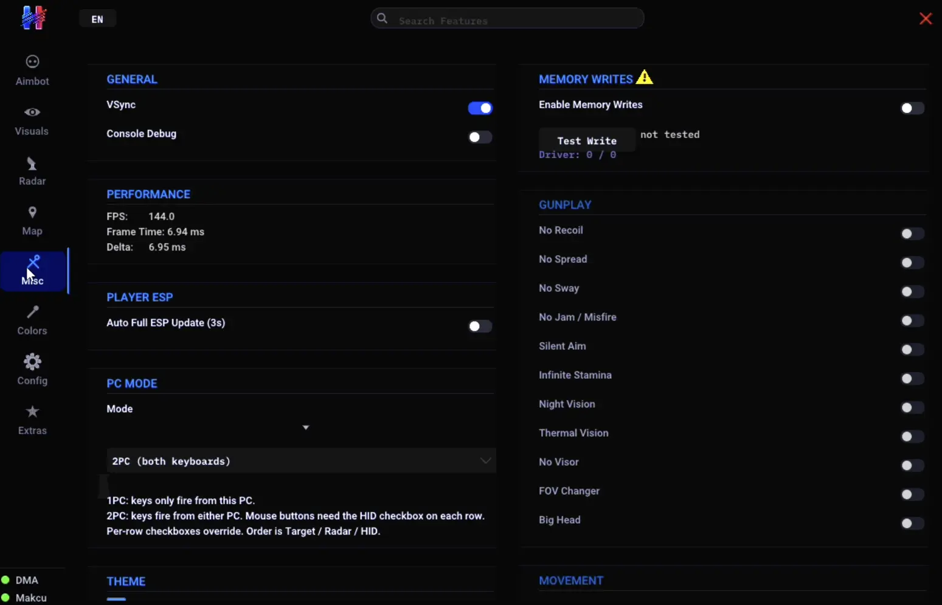Enable the No Recoil toggle

click(912, 233)
